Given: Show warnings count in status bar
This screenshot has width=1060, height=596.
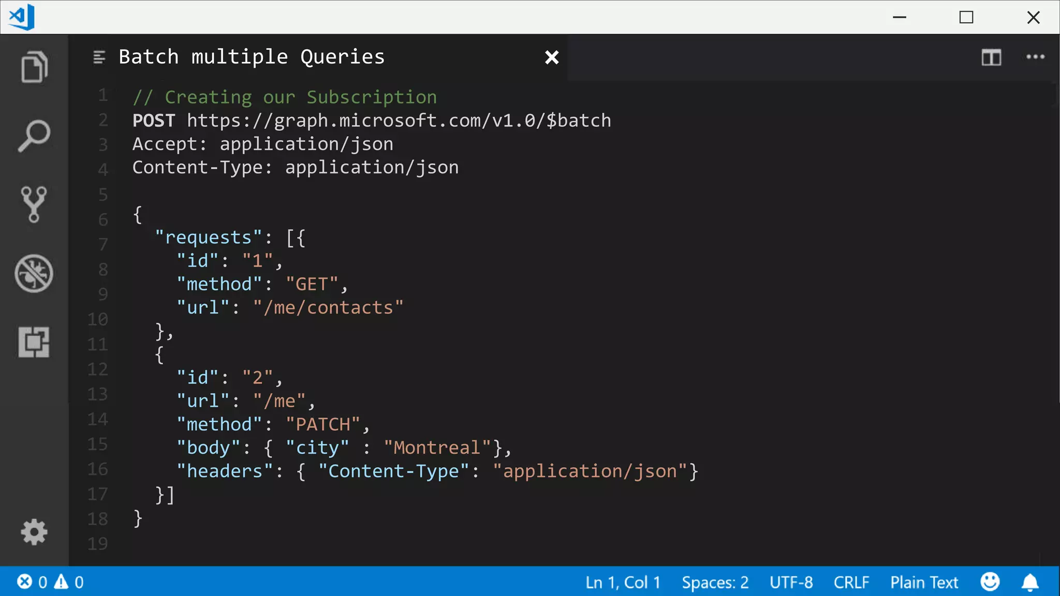Looking at the screenshot, I should coord(69,582).
